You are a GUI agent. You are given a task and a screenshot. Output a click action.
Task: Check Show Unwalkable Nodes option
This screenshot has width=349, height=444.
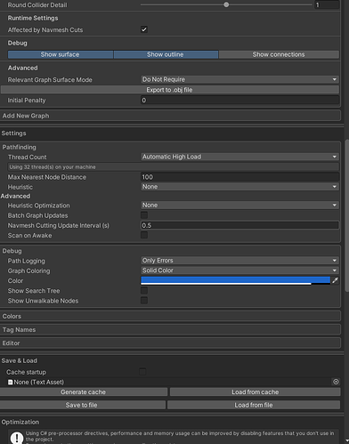[144, 300]
